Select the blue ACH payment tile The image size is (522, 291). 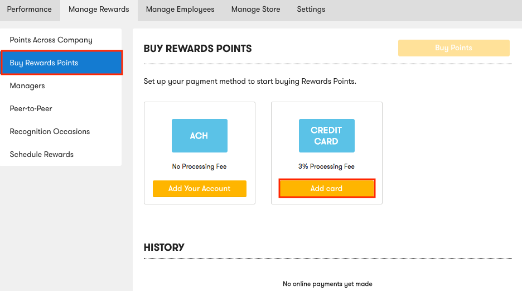tap(200, 136)
